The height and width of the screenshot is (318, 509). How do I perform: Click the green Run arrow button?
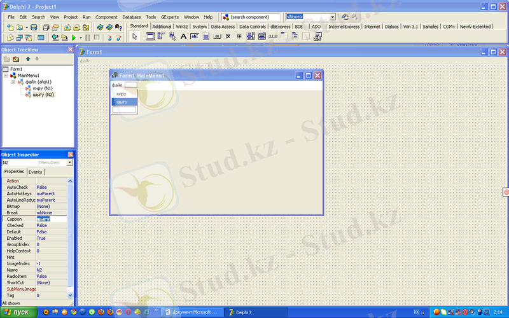pos(74,38)
